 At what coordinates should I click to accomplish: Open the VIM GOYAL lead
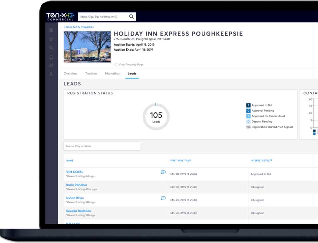coord(75,172)
